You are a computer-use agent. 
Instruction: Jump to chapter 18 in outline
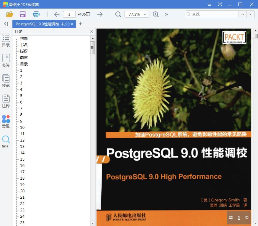22,178
